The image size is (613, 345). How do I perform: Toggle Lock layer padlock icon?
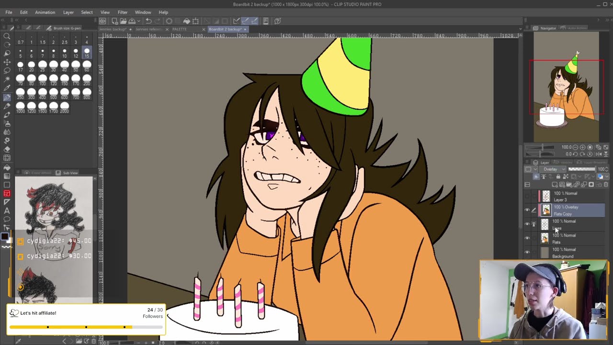point(558,177)
